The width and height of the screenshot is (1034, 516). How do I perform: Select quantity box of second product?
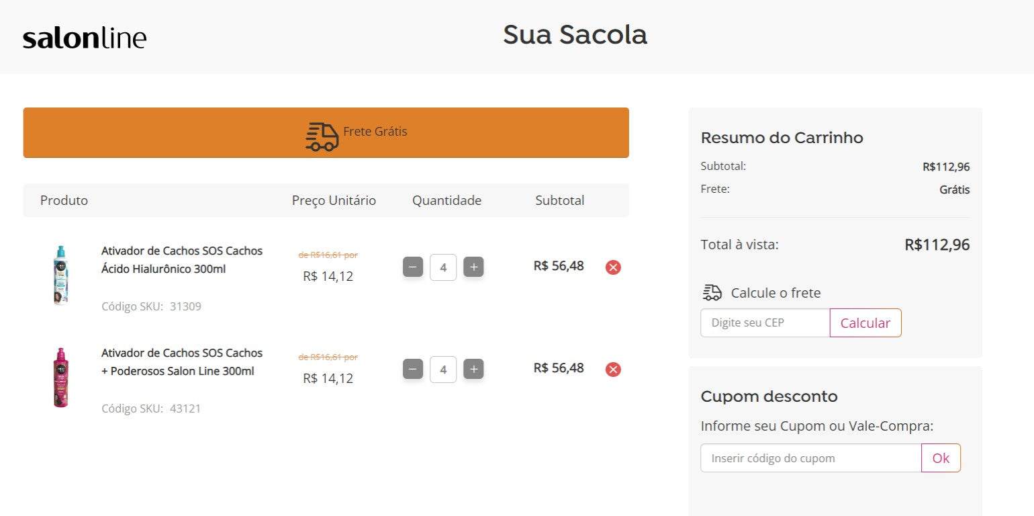click(x=443, y=370)
